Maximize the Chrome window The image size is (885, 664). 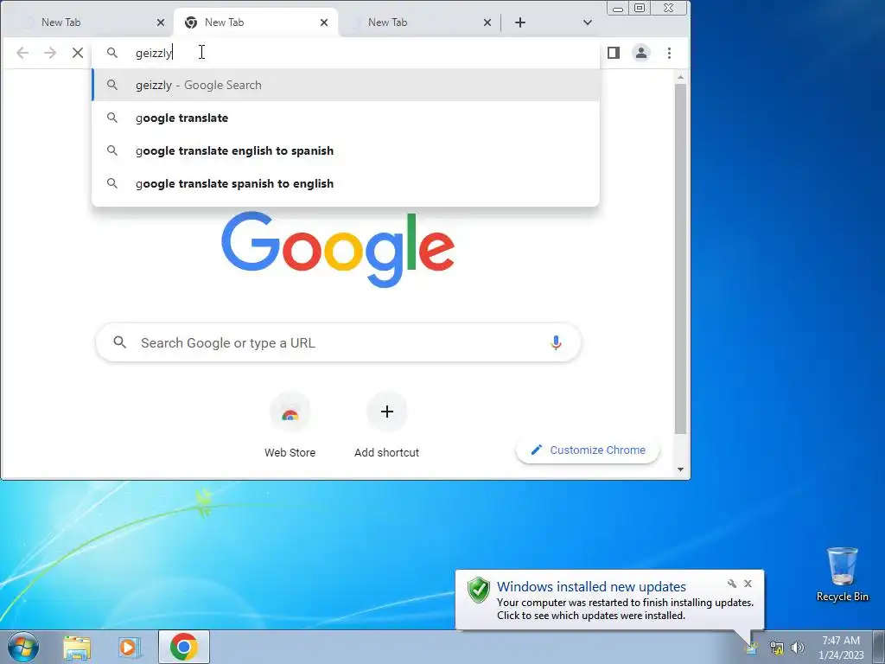(x=640, y=8)
